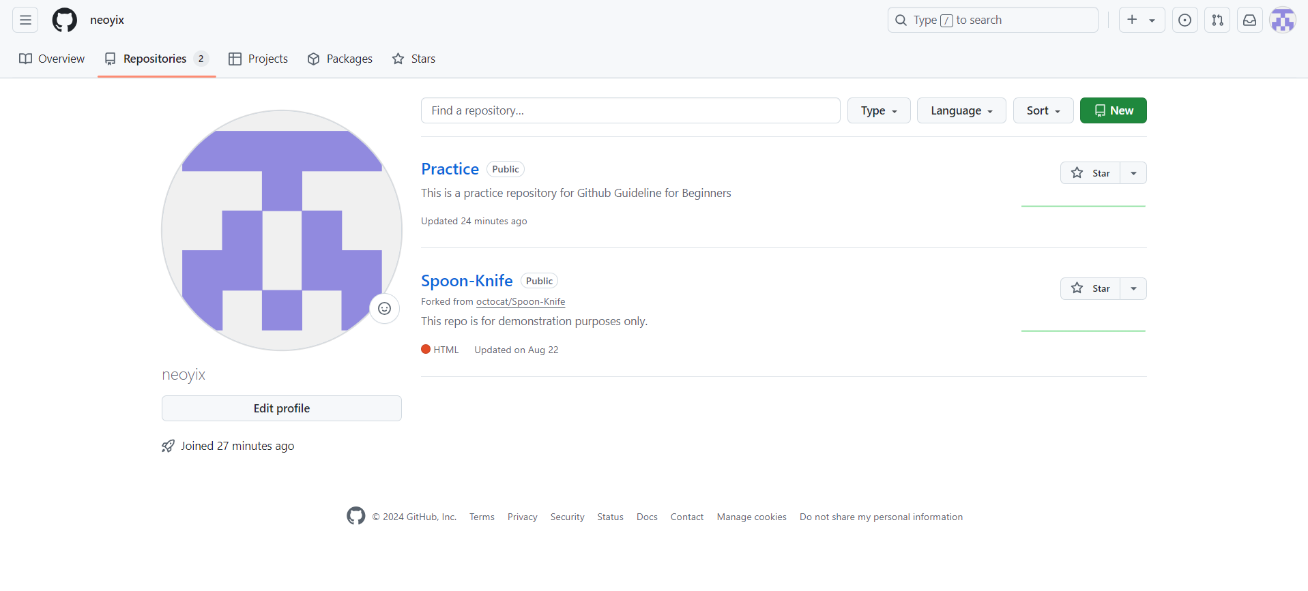Click 'Updated 24 minutes ago' text
Screen dimensions: 1308x591
[x=474, y=221]
